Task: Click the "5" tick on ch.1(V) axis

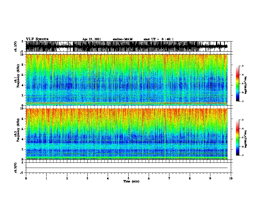Action: (x=23, y=42)
